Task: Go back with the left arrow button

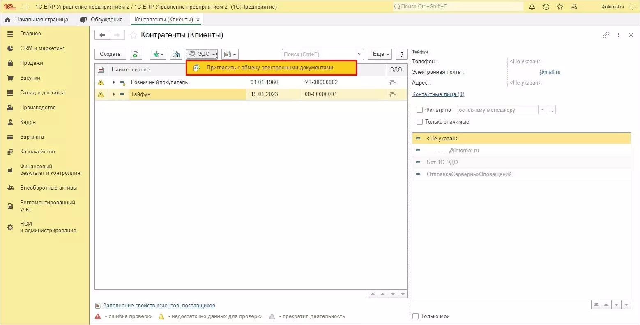Action: tap(102, 35)
